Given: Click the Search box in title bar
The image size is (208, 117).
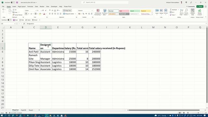Looking at the screenshot, I should click(x=105, y=2).
